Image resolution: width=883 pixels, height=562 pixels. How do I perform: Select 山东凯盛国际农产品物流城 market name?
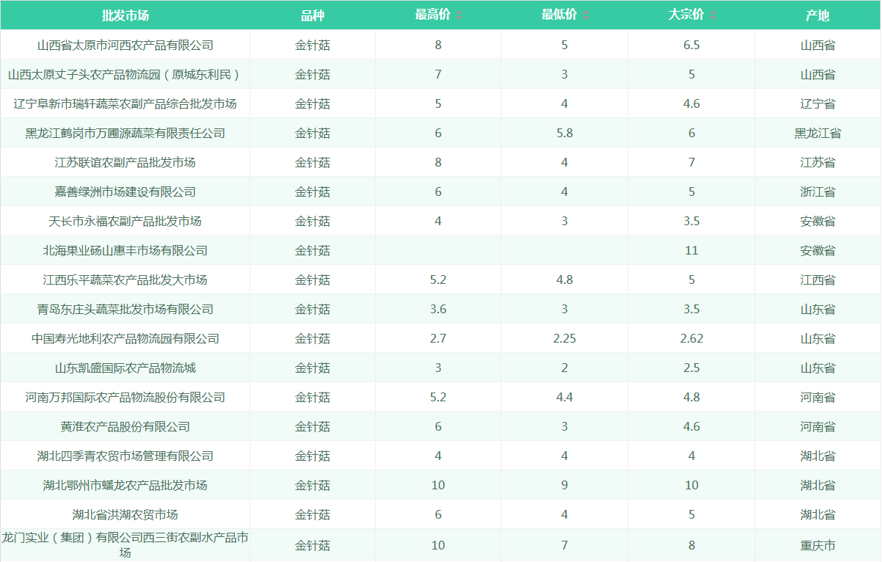(x=126, y=368)
